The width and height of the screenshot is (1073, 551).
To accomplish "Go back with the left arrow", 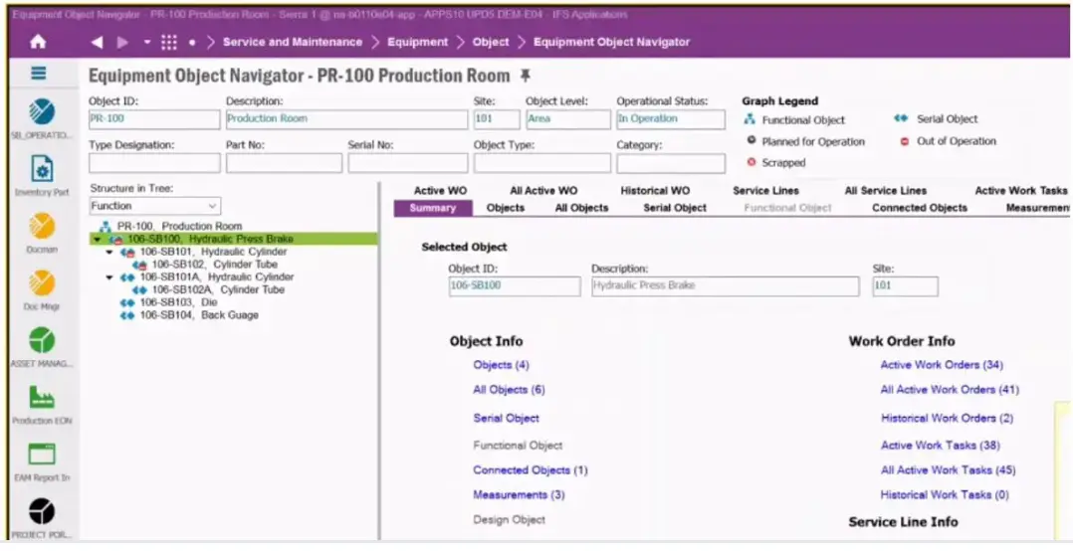I will (97, 42).
